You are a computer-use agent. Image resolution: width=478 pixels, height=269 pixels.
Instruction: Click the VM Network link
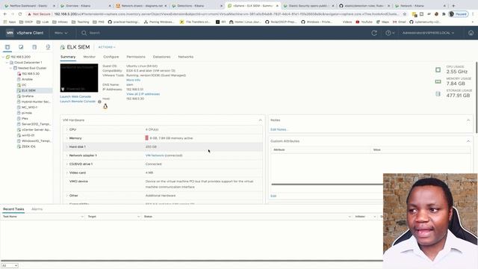pos(155,155)
